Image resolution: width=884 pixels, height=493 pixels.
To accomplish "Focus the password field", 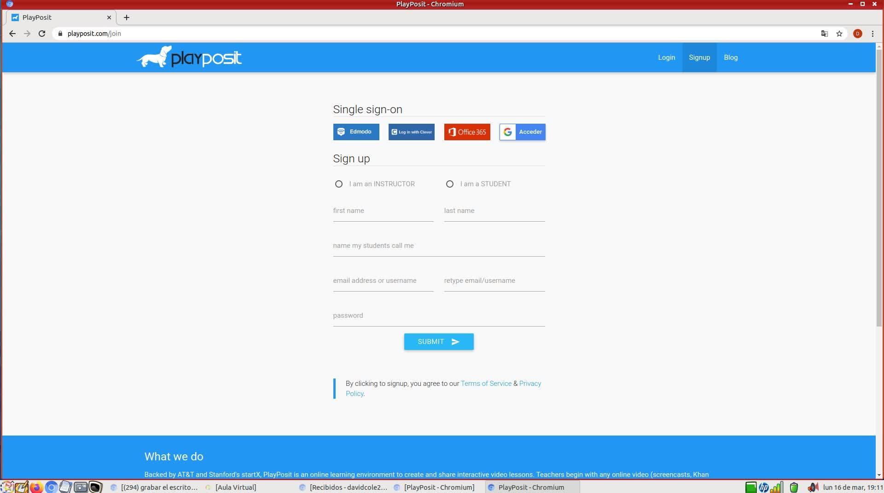I will pos(439,316).
